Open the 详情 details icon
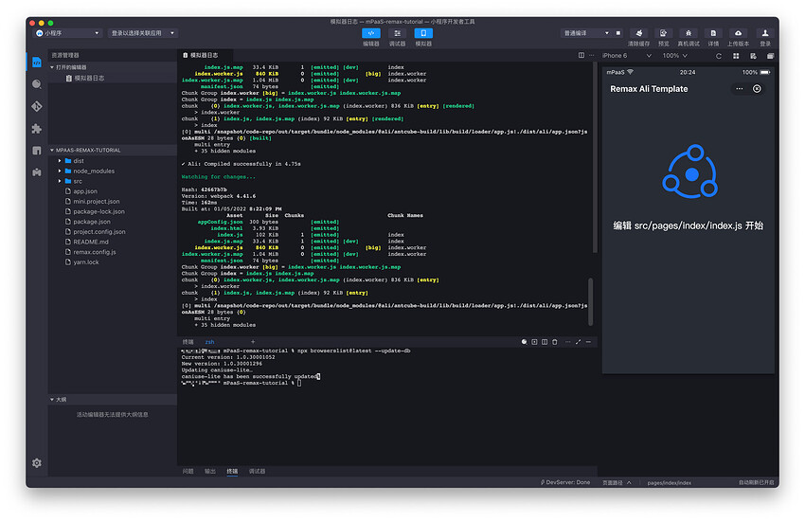805x522 pixels. tap(713, 33)
